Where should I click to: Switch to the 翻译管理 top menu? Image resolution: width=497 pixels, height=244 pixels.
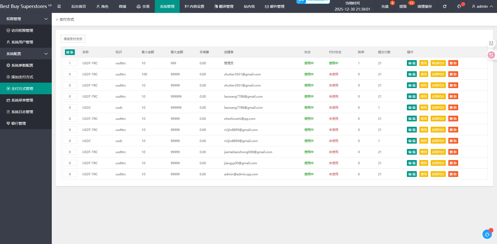[x=224, y=6]
